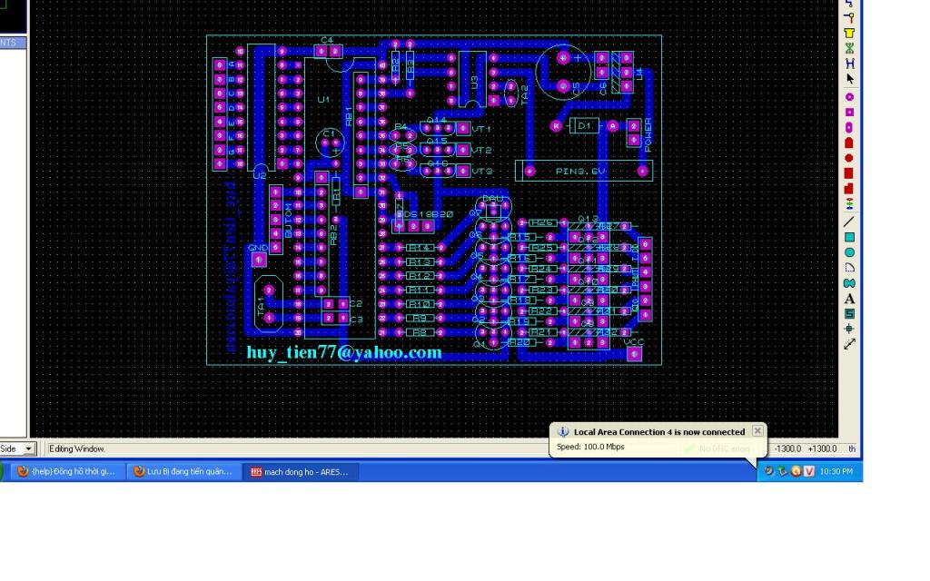Select resistor R14 on the board
Viewport: 930px width, 581px height.
[x=420, y=248]
